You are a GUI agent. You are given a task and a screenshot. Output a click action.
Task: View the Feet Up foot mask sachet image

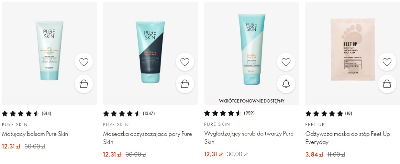coord(352,49)
